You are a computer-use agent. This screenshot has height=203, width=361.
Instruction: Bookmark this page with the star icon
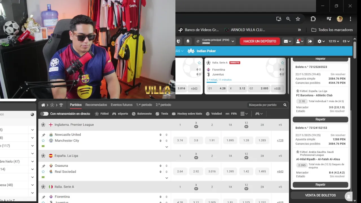coord(298,19)
